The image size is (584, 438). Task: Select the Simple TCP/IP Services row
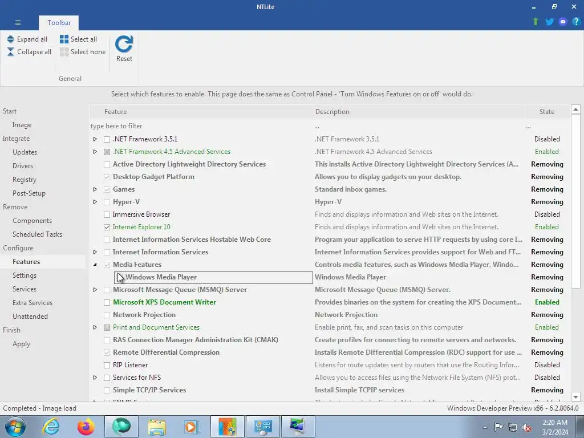(x=330, y=390)
